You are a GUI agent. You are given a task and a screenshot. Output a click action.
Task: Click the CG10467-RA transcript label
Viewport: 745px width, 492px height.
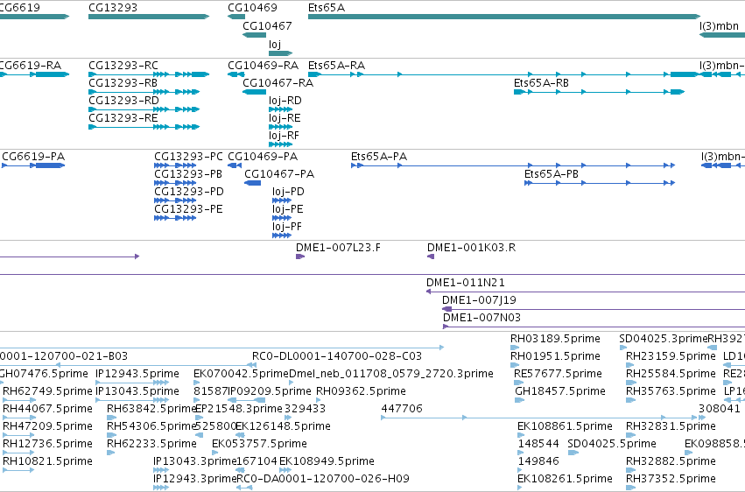(x=278, y=82)
